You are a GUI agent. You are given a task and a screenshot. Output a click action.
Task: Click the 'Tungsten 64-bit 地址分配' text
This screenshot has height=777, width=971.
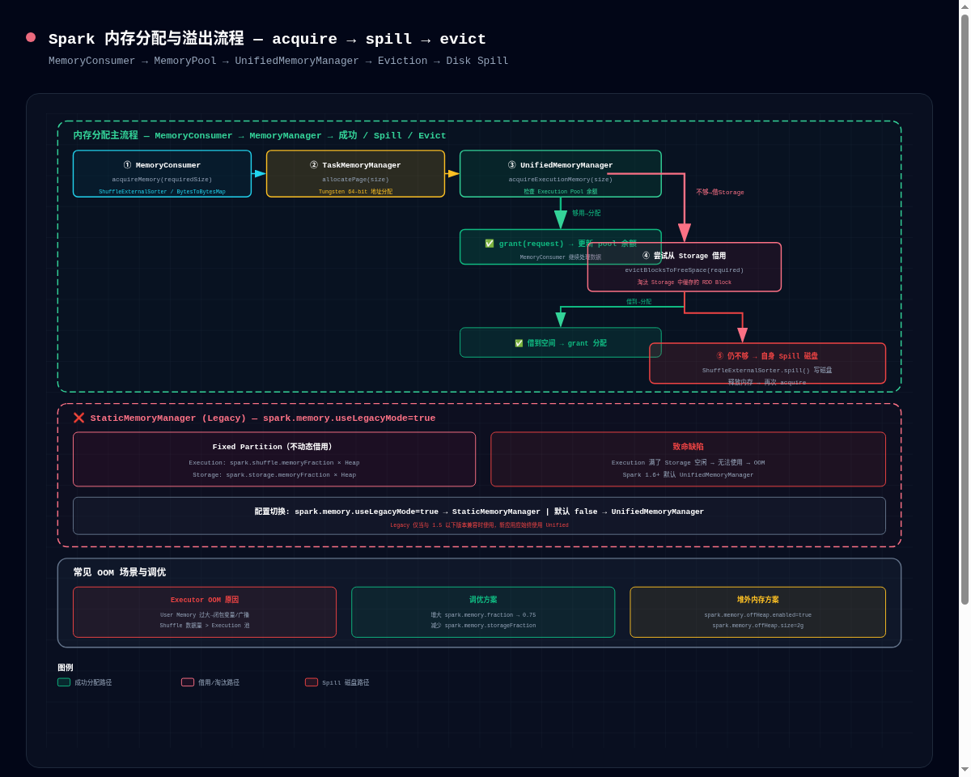(355, 192)
